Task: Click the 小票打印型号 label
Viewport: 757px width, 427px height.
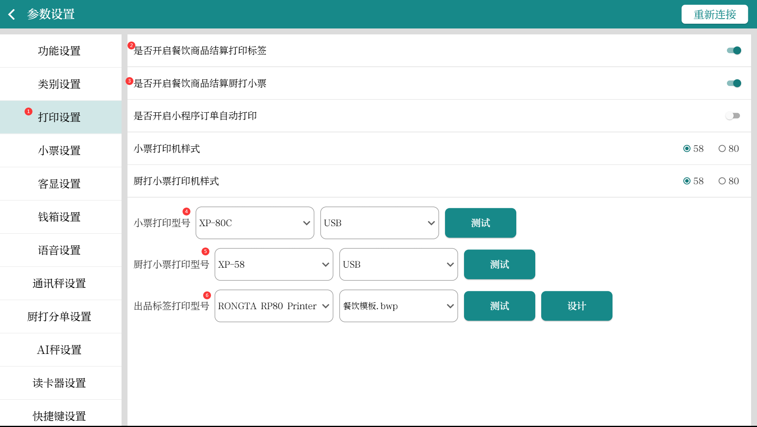Action: [x=162, y=223]
